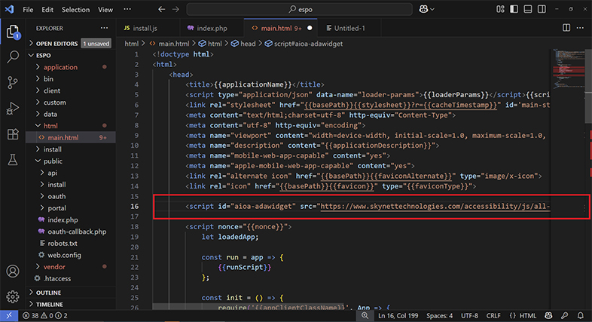Open the Selection menu
This screenshot has width=592, height=322.
point(75,10)
